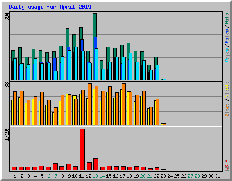Click the red KB bar for day 7

tap(55, 167)
